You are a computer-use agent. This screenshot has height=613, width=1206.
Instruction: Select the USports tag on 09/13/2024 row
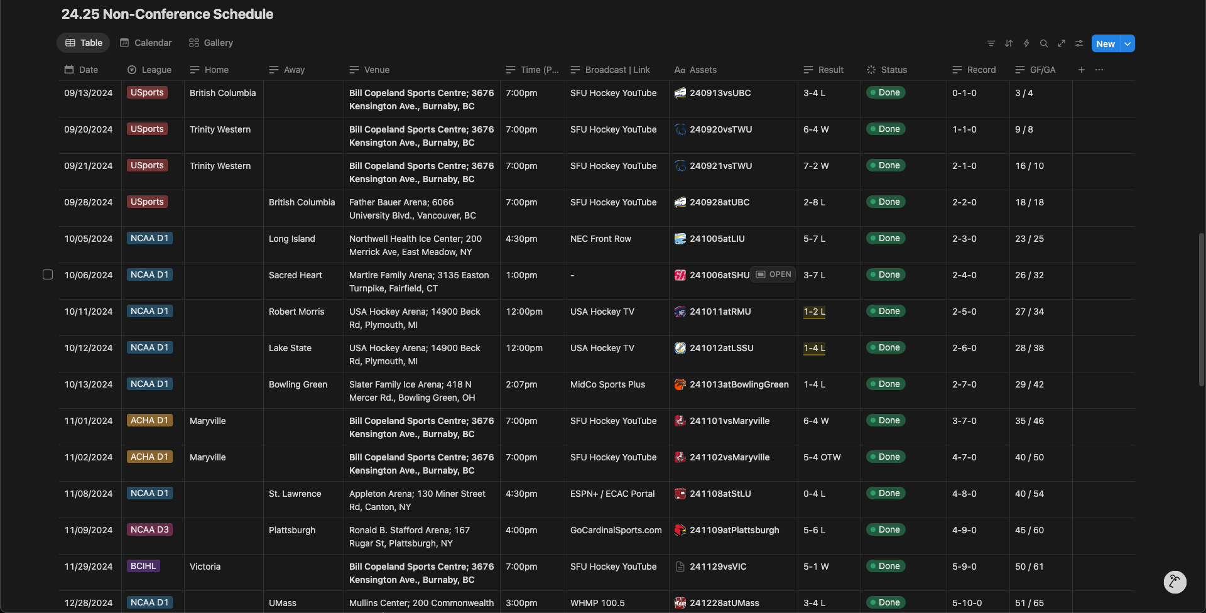(x=147, y=92)
